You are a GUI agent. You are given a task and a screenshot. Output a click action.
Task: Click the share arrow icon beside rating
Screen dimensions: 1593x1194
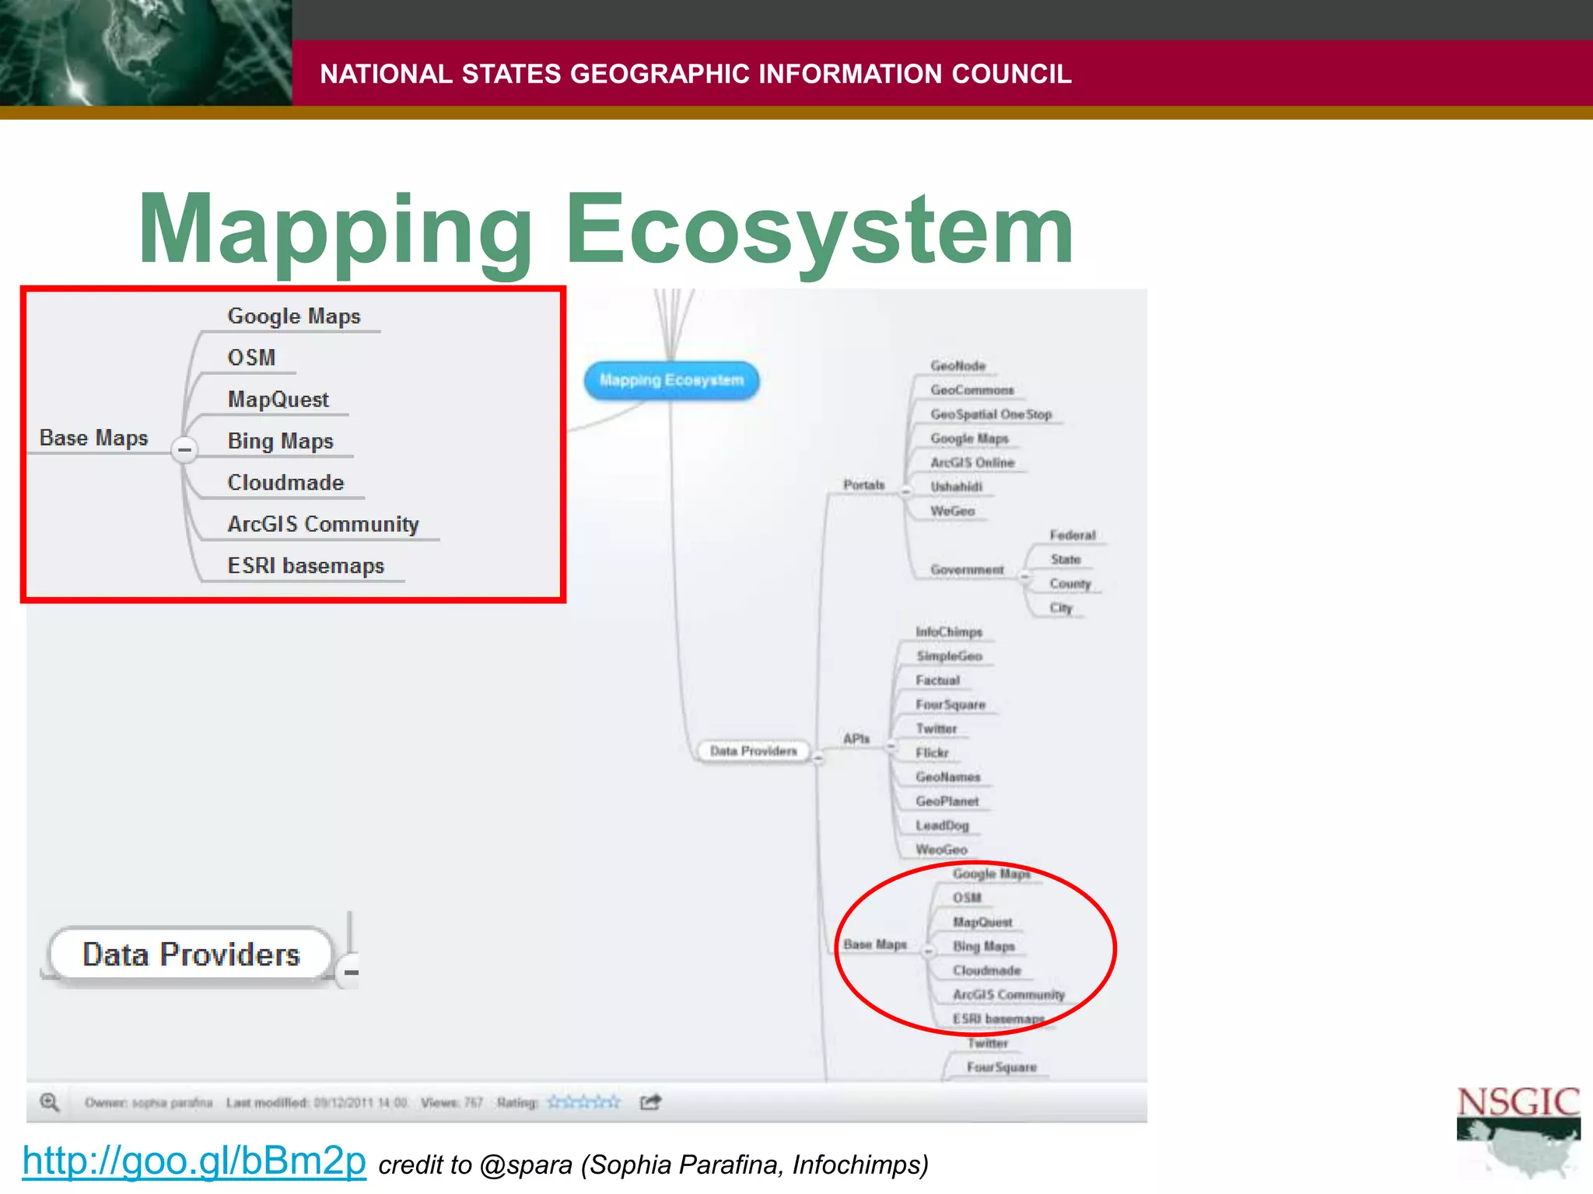[650, 1102]
